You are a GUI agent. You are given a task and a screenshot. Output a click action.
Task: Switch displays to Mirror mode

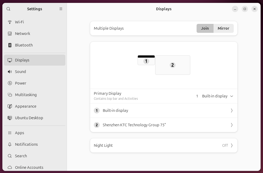(223, 28)
